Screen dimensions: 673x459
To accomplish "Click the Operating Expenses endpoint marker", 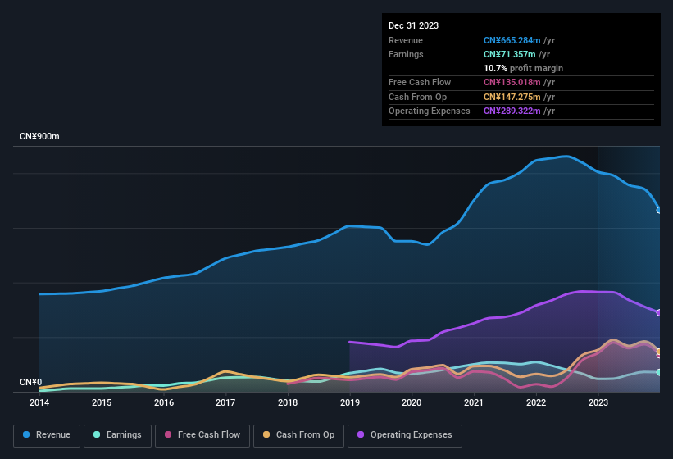I will click(659, 313).
